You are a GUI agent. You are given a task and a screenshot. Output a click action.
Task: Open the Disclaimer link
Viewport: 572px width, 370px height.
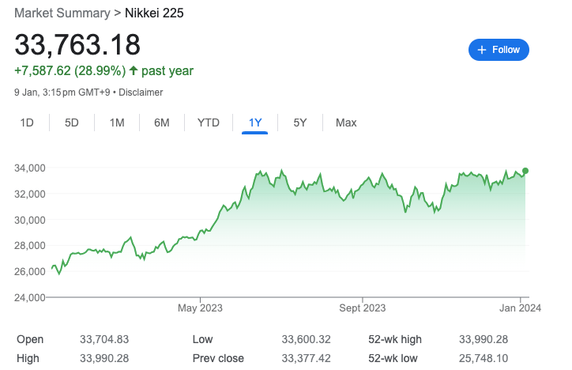coord(141,92)
